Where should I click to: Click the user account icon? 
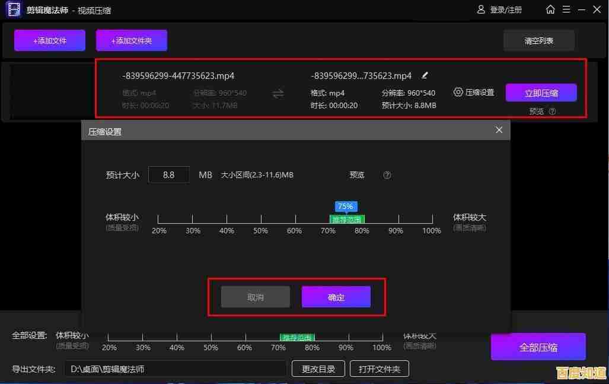click(480, 9)
